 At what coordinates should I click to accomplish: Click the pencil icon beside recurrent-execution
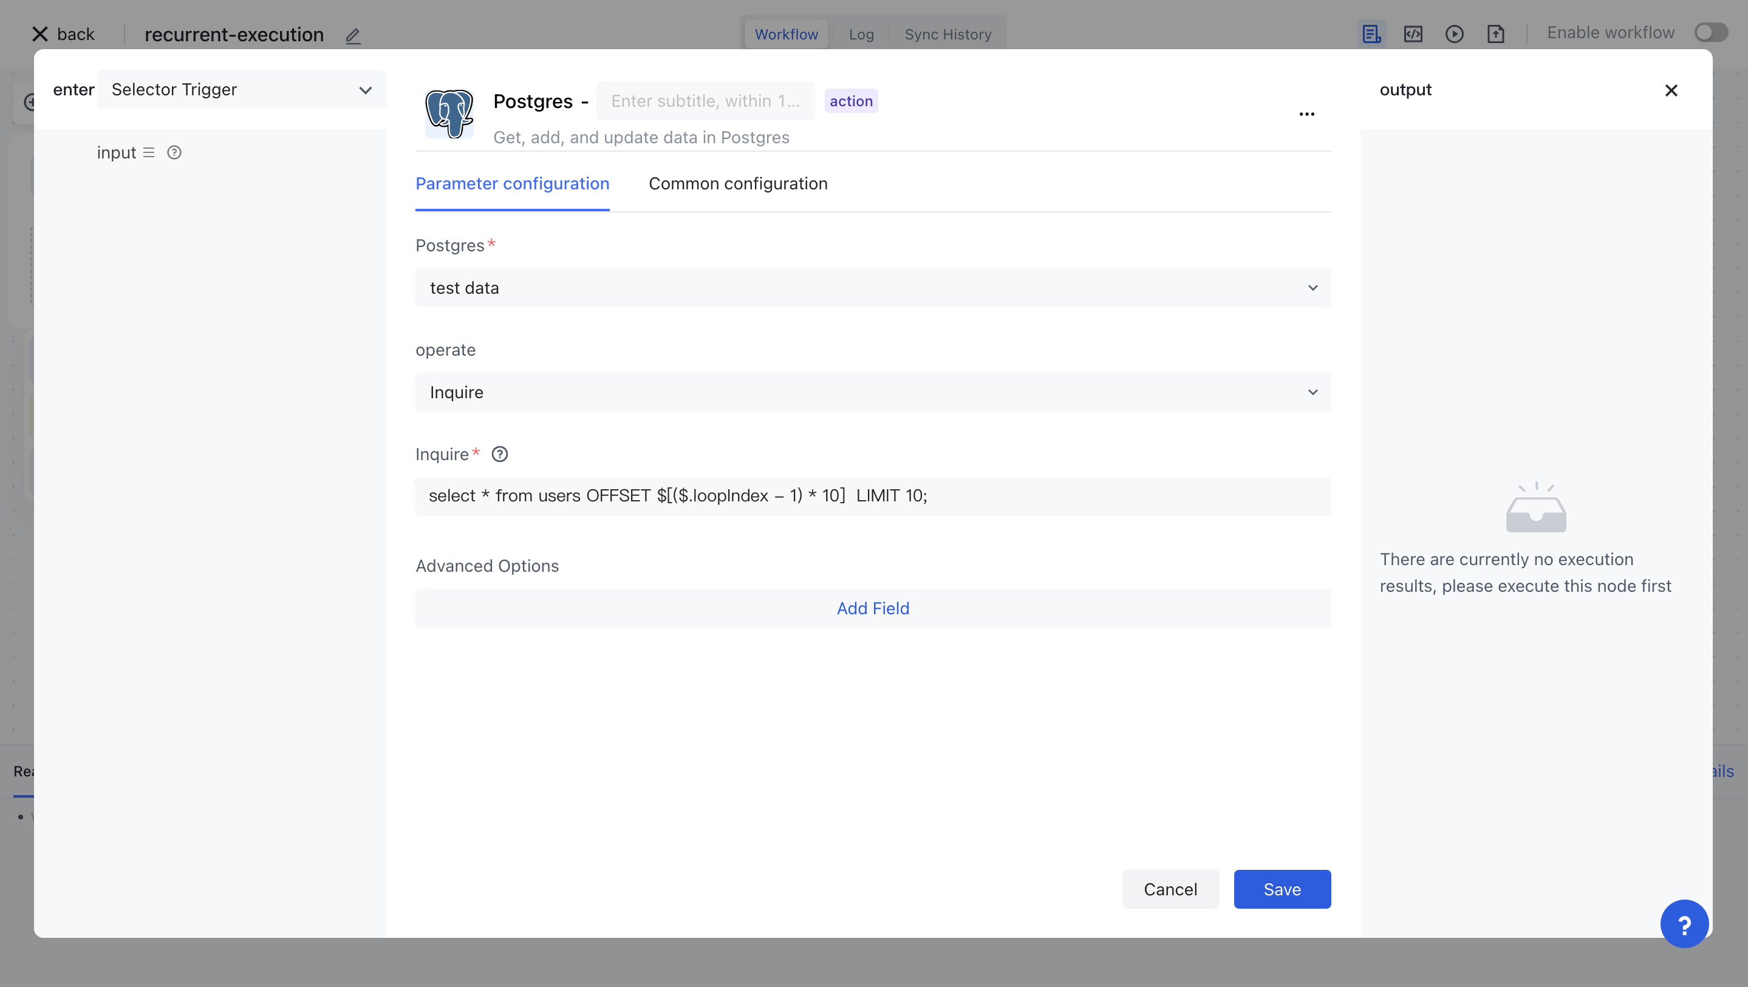click(353, 35)
